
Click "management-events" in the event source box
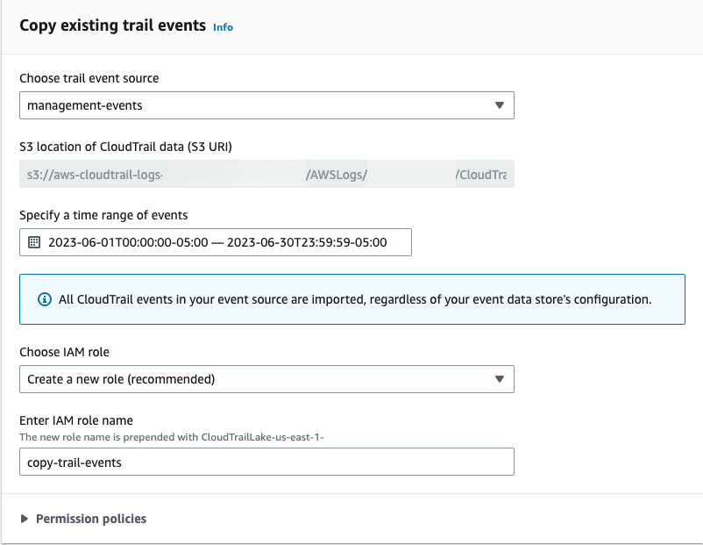83,104
